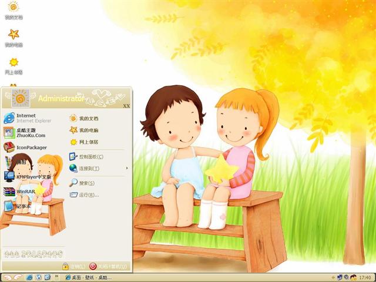Click the red 关闭计算机(U) shutdown button
The height and width of the screenshot is (282, 376).
108,266
